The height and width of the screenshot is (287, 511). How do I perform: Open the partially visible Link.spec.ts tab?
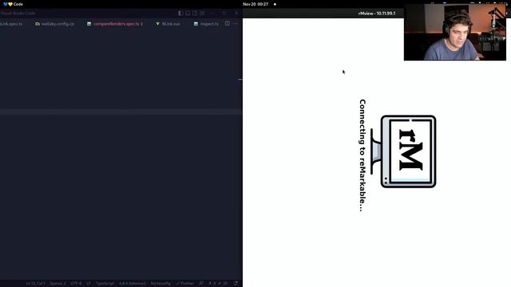[x=11, y=24]
